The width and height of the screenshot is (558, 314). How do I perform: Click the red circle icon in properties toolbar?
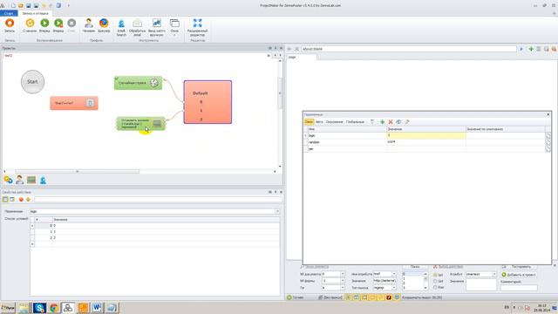point(21,200)
